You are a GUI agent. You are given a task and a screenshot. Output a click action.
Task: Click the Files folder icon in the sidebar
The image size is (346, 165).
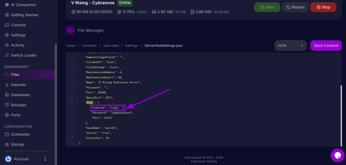(x=7, y=74)
